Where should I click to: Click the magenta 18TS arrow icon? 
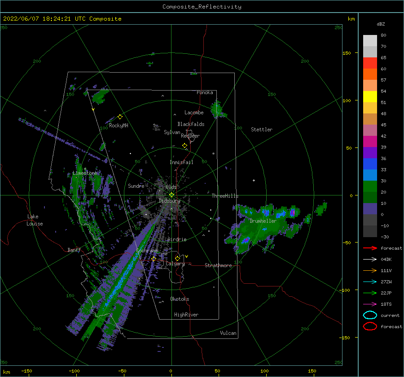pyautogui.click(x=370, y=304)
